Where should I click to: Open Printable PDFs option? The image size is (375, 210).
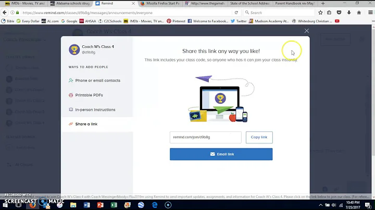tap(86, 95)
